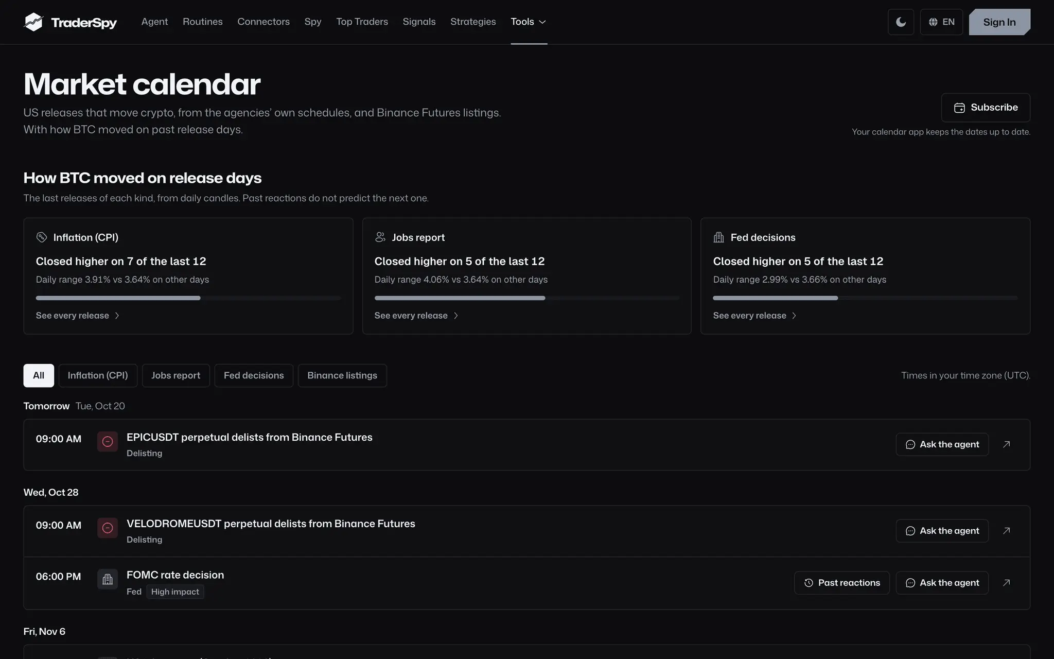Click the Fed decisions card building icon

click(719, 237)
